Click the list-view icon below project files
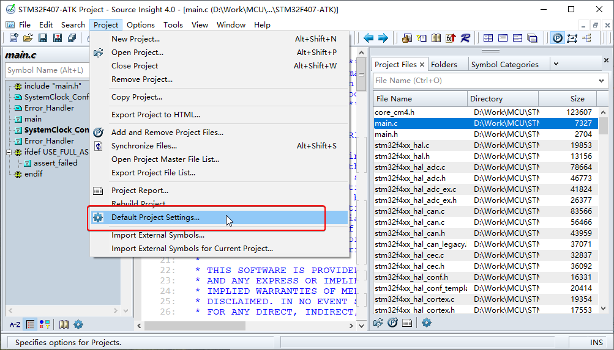 click(407, 323)
